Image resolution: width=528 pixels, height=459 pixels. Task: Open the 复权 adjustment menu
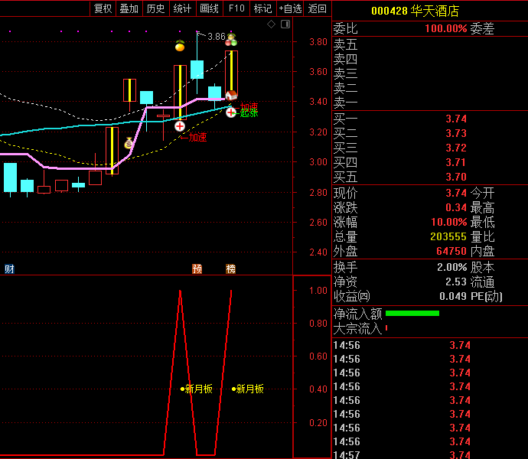(x=103, y=8)
